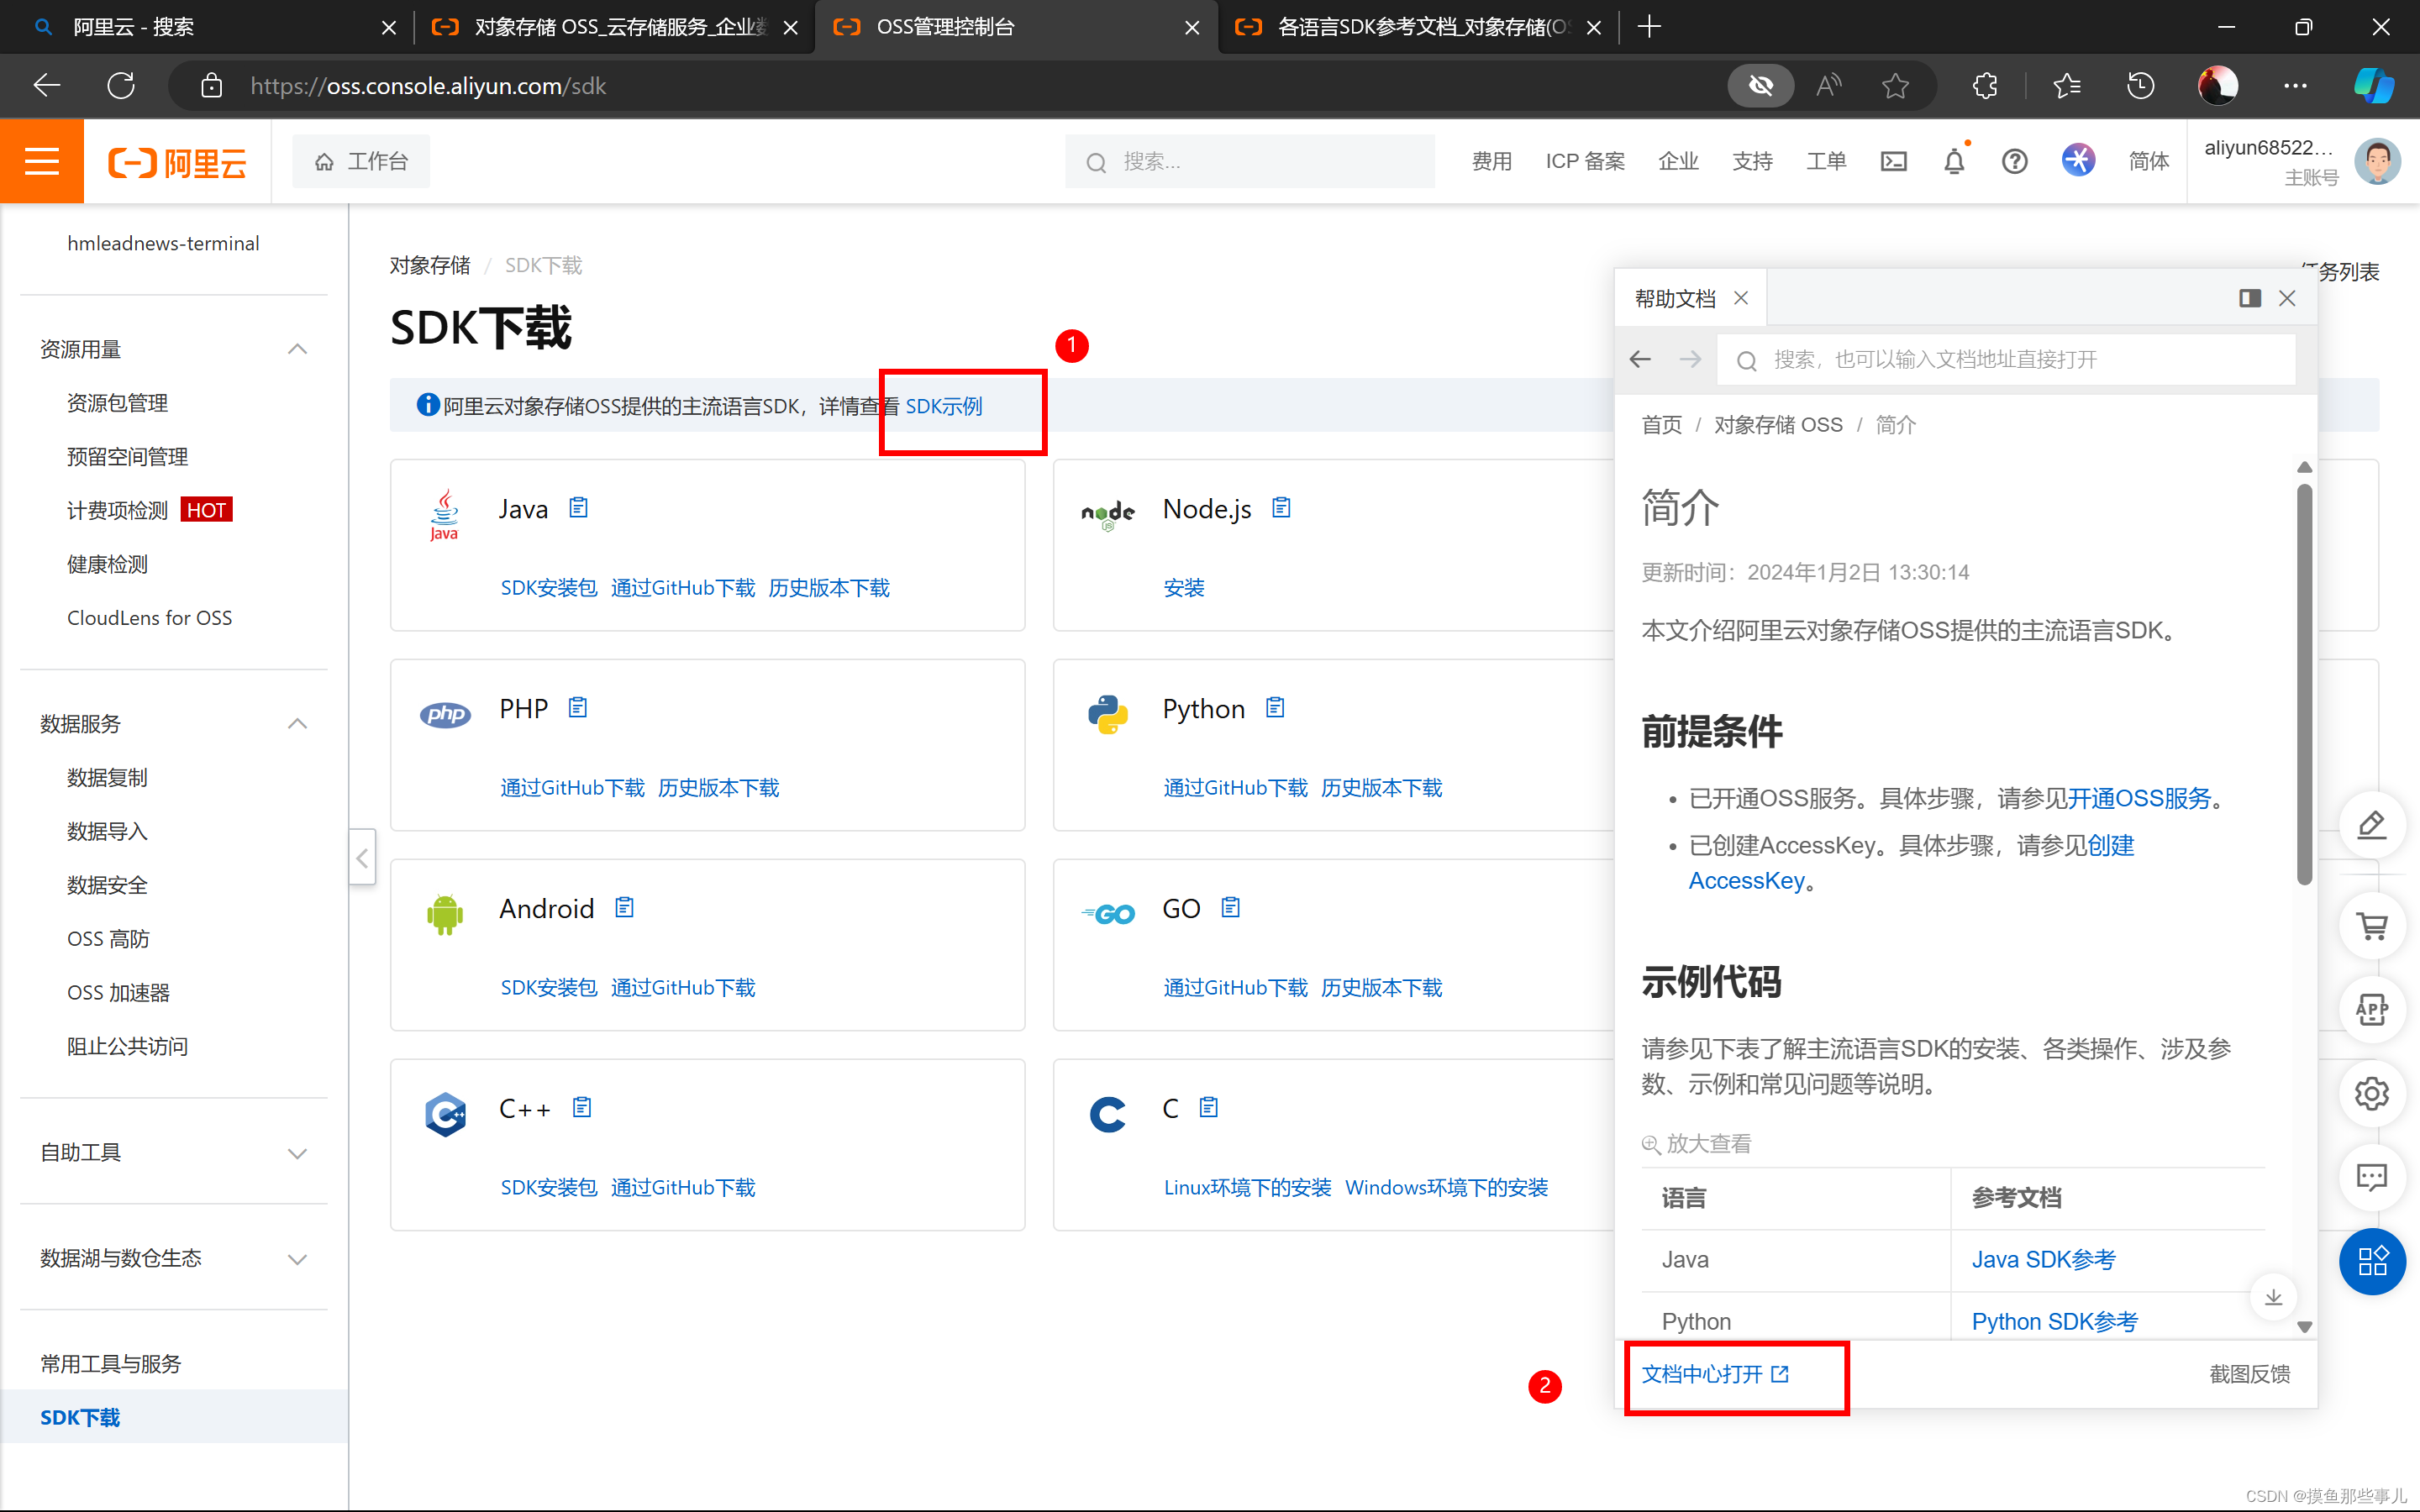Viewport: 2420px width, 1512px height.
Task: Switch to the 对象存储 OSS browser tab
Action: click(613, 27)
